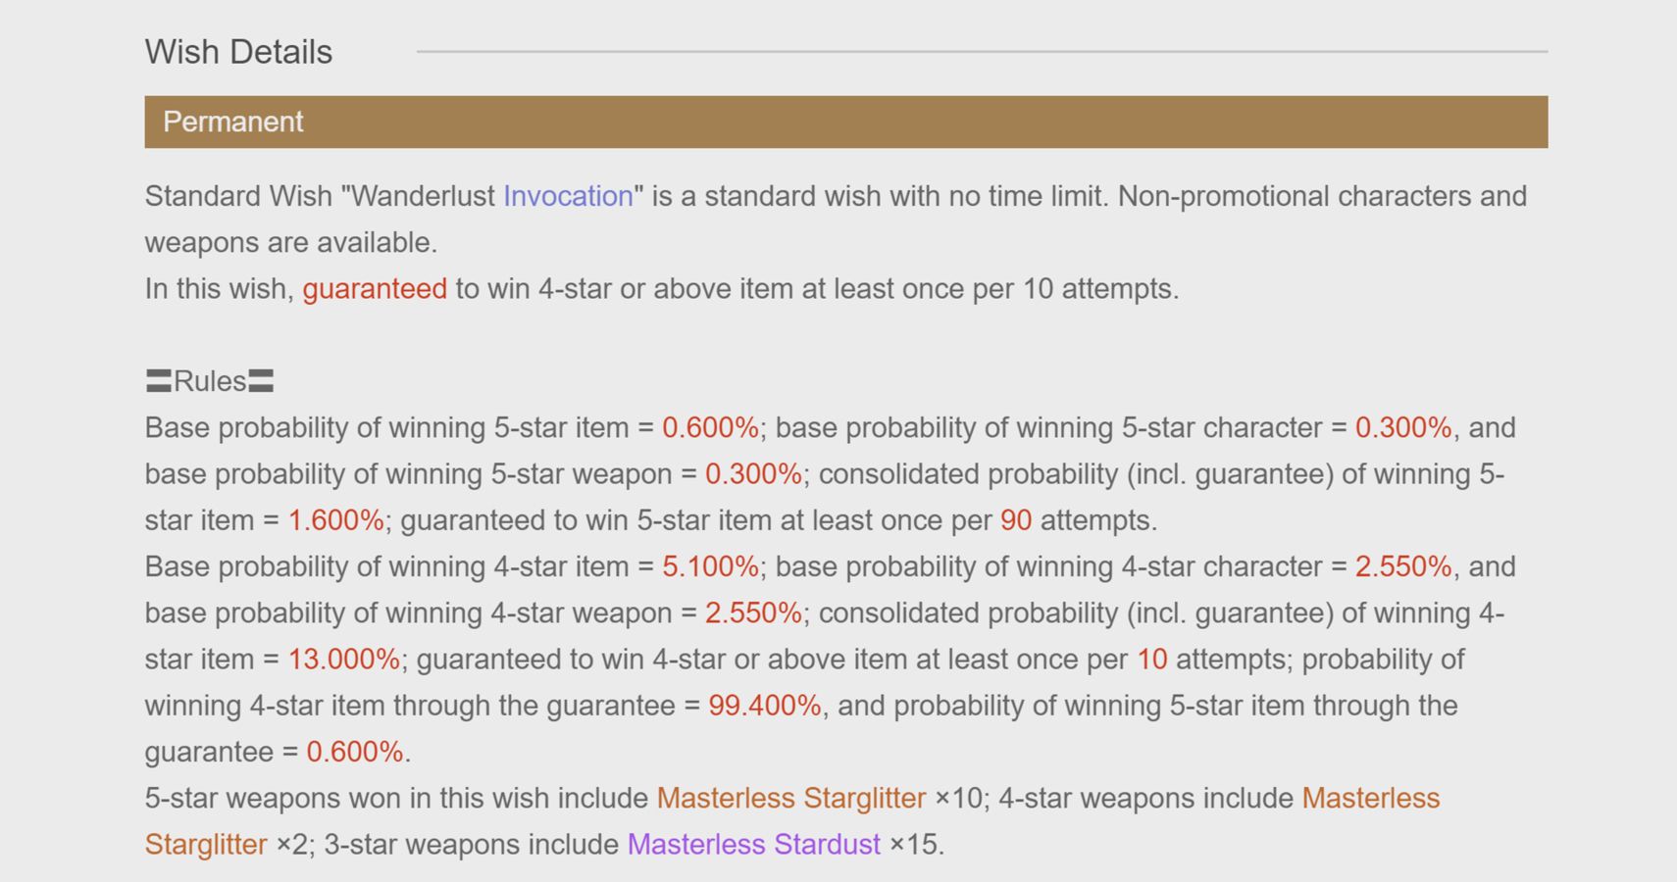This screenshot has height=882, width=1677.
Task: Click the 13.000% consolidated probability value
Action: point(343,659)
